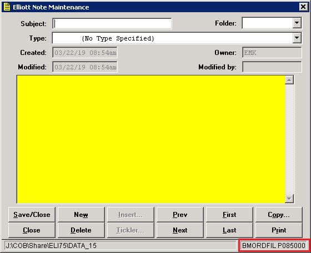The image size is (311, 253).
Task: Delete the current note
Action: tap(81, 230)
